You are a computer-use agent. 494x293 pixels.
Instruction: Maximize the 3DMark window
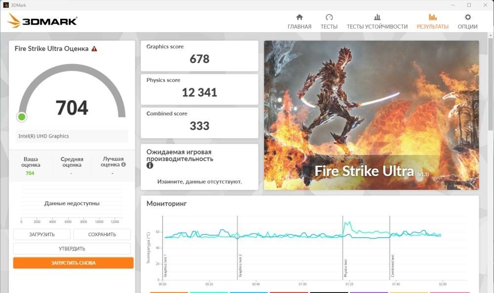(x=469, y=5)
